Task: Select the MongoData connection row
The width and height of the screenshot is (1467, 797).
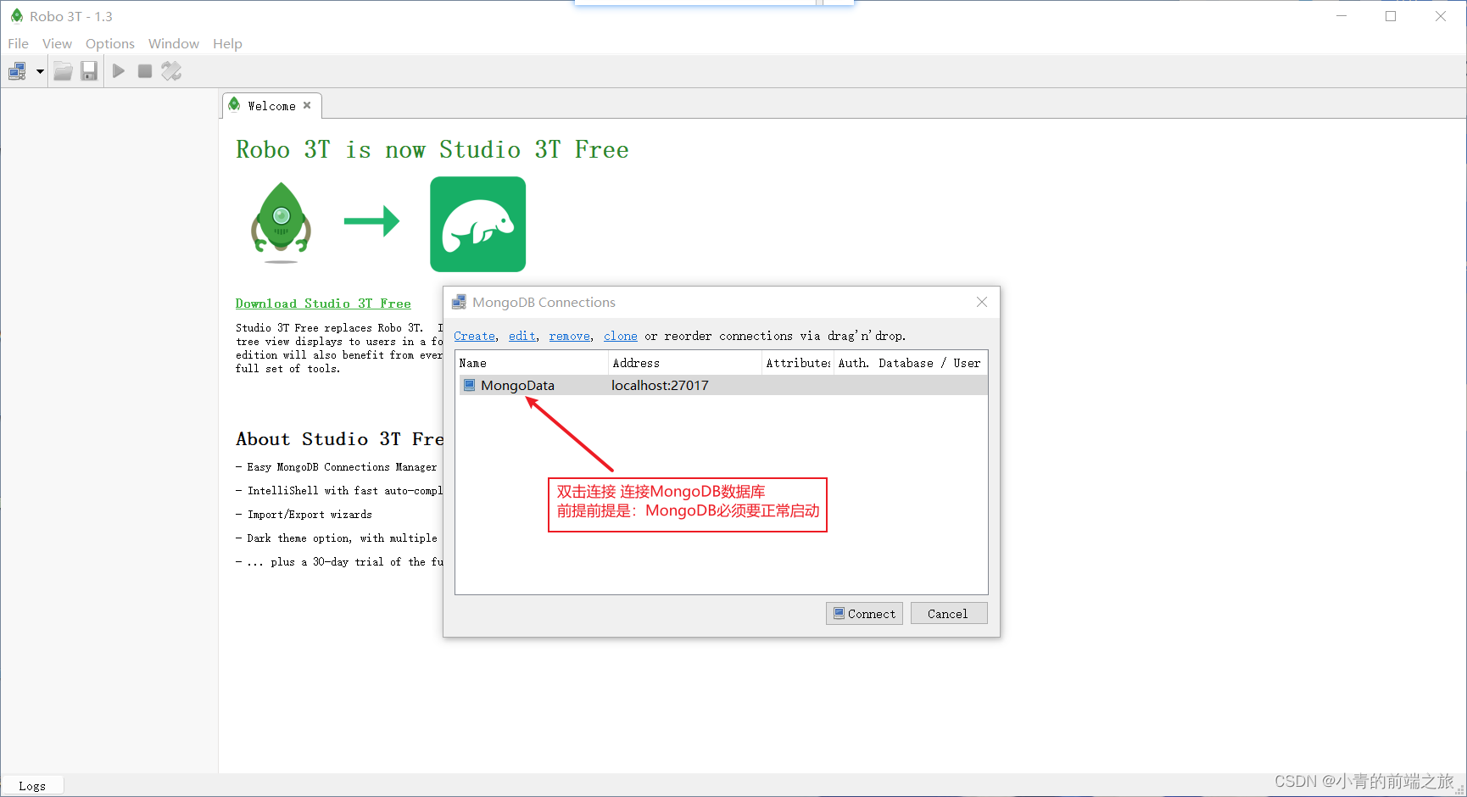Action: [x=722, y=385]
